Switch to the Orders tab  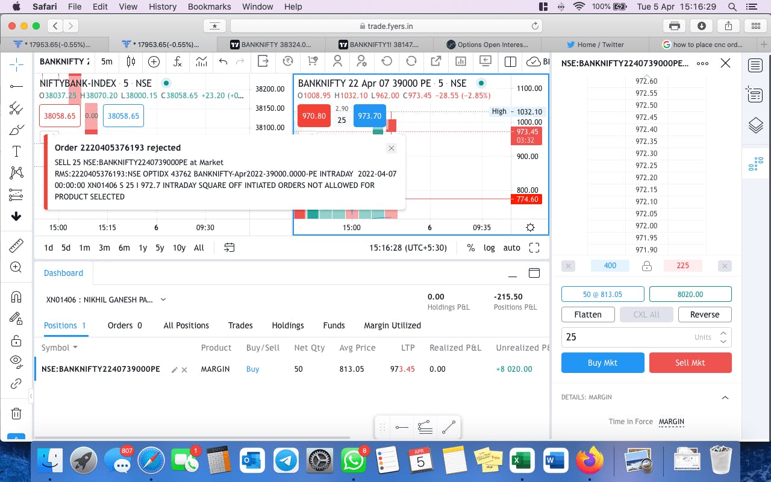[125, 325]
